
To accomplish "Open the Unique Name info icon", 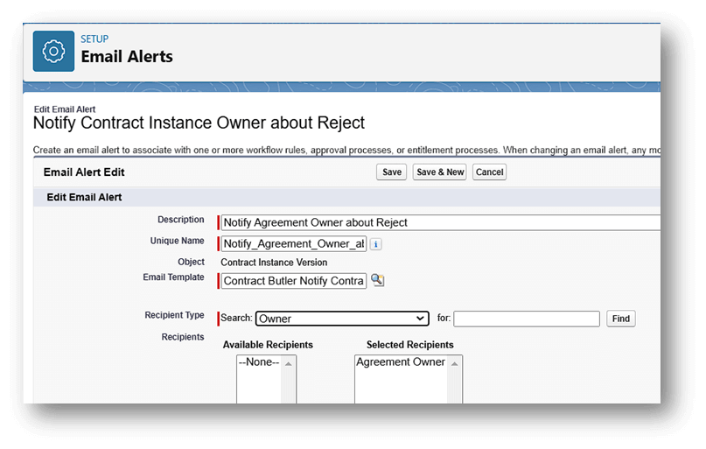I will [376, 244].
